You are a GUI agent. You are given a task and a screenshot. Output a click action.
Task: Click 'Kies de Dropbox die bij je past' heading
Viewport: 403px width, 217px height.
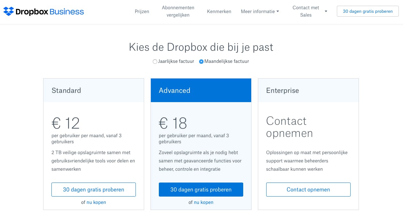[x=201, y=47]
